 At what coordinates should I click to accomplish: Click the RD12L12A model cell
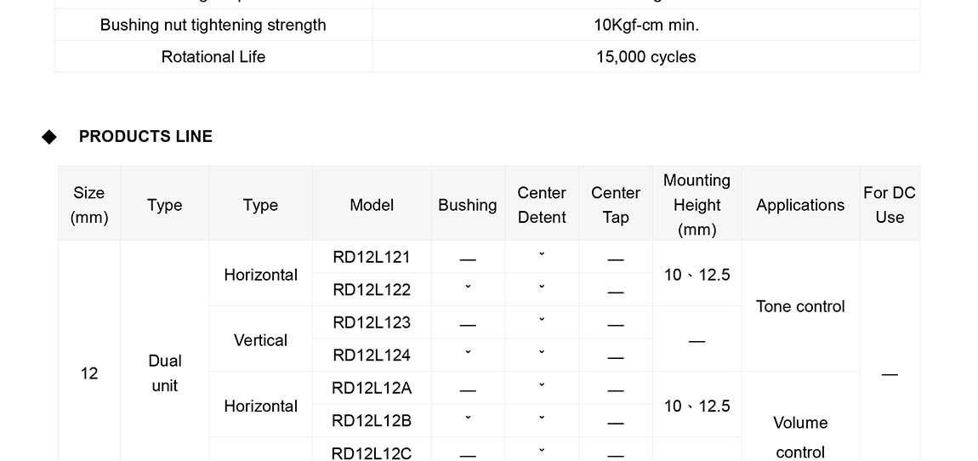372,388
